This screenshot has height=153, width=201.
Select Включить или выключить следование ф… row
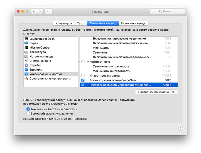tap(129, 57)
